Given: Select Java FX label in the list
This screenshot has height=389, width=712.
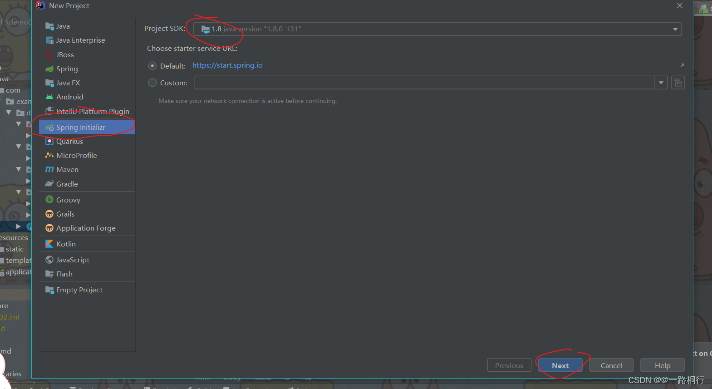Looking at the screenshot, I should 68,83.
